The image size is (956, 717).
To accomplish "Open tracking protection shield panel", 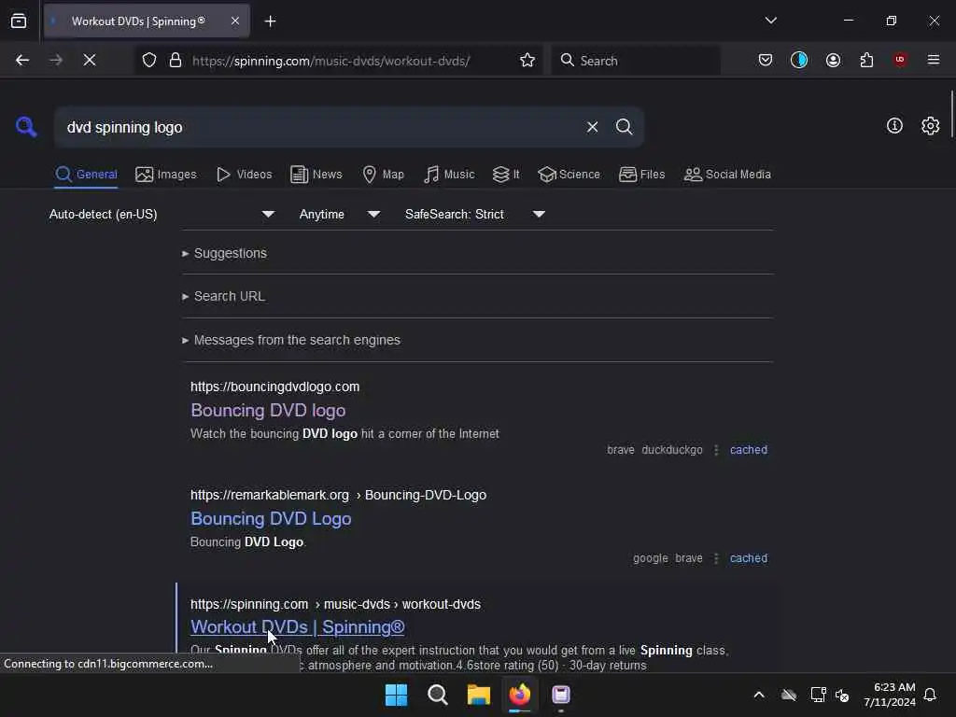I will point(149,61).
